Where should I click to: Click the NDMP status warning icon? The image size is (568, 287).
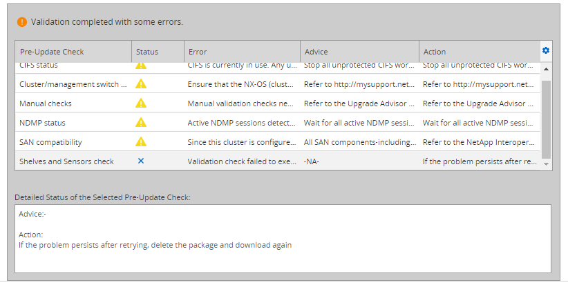141,122
